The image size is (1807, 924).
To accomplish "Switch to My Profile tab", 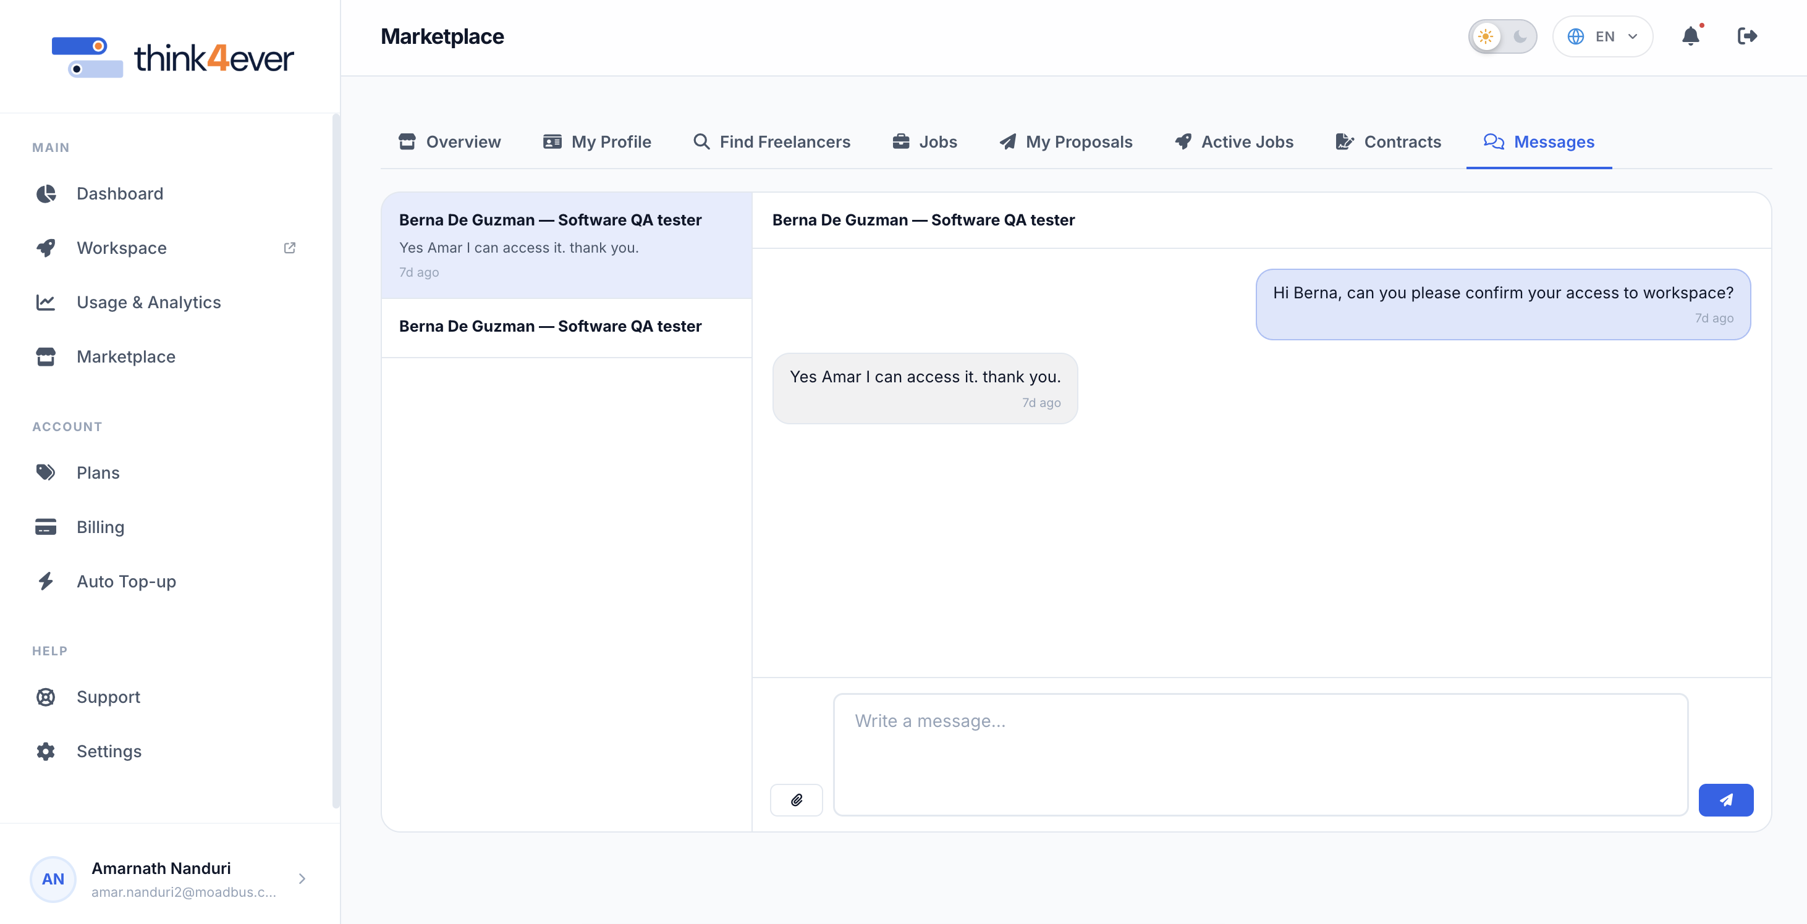I will 597,141.
